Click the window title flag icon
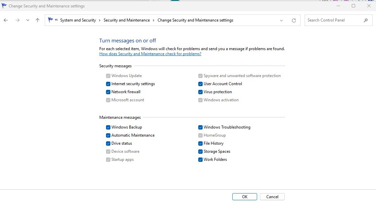The image size is (376, 213). (4, 6)
